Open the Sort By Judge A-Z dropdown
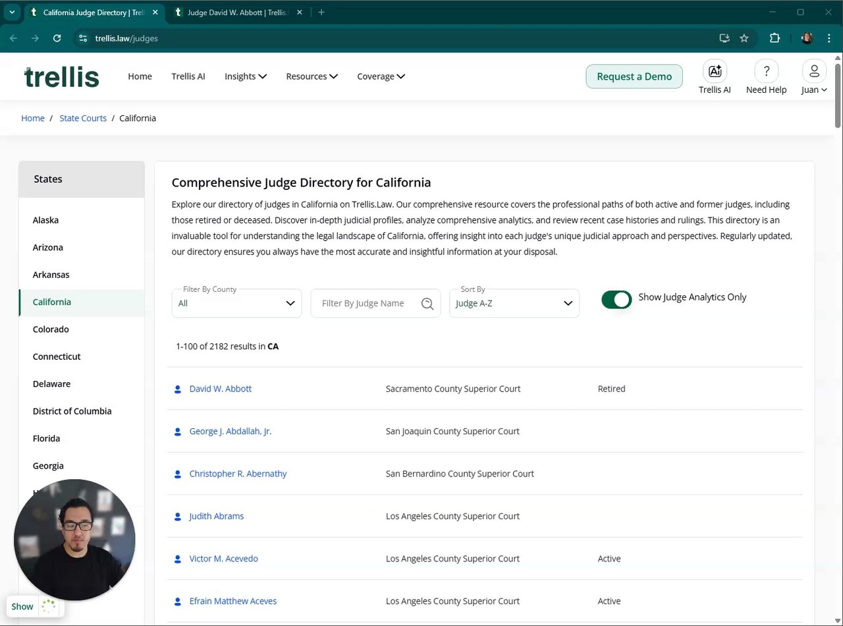 tap(514, 303)
